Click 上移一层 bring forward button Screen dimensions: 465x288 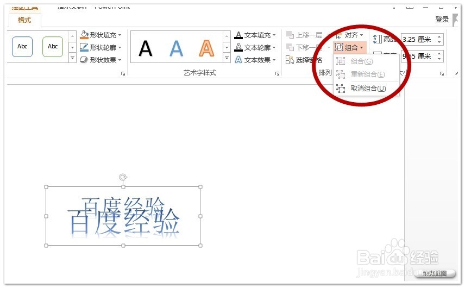click(x=304, y=35)
